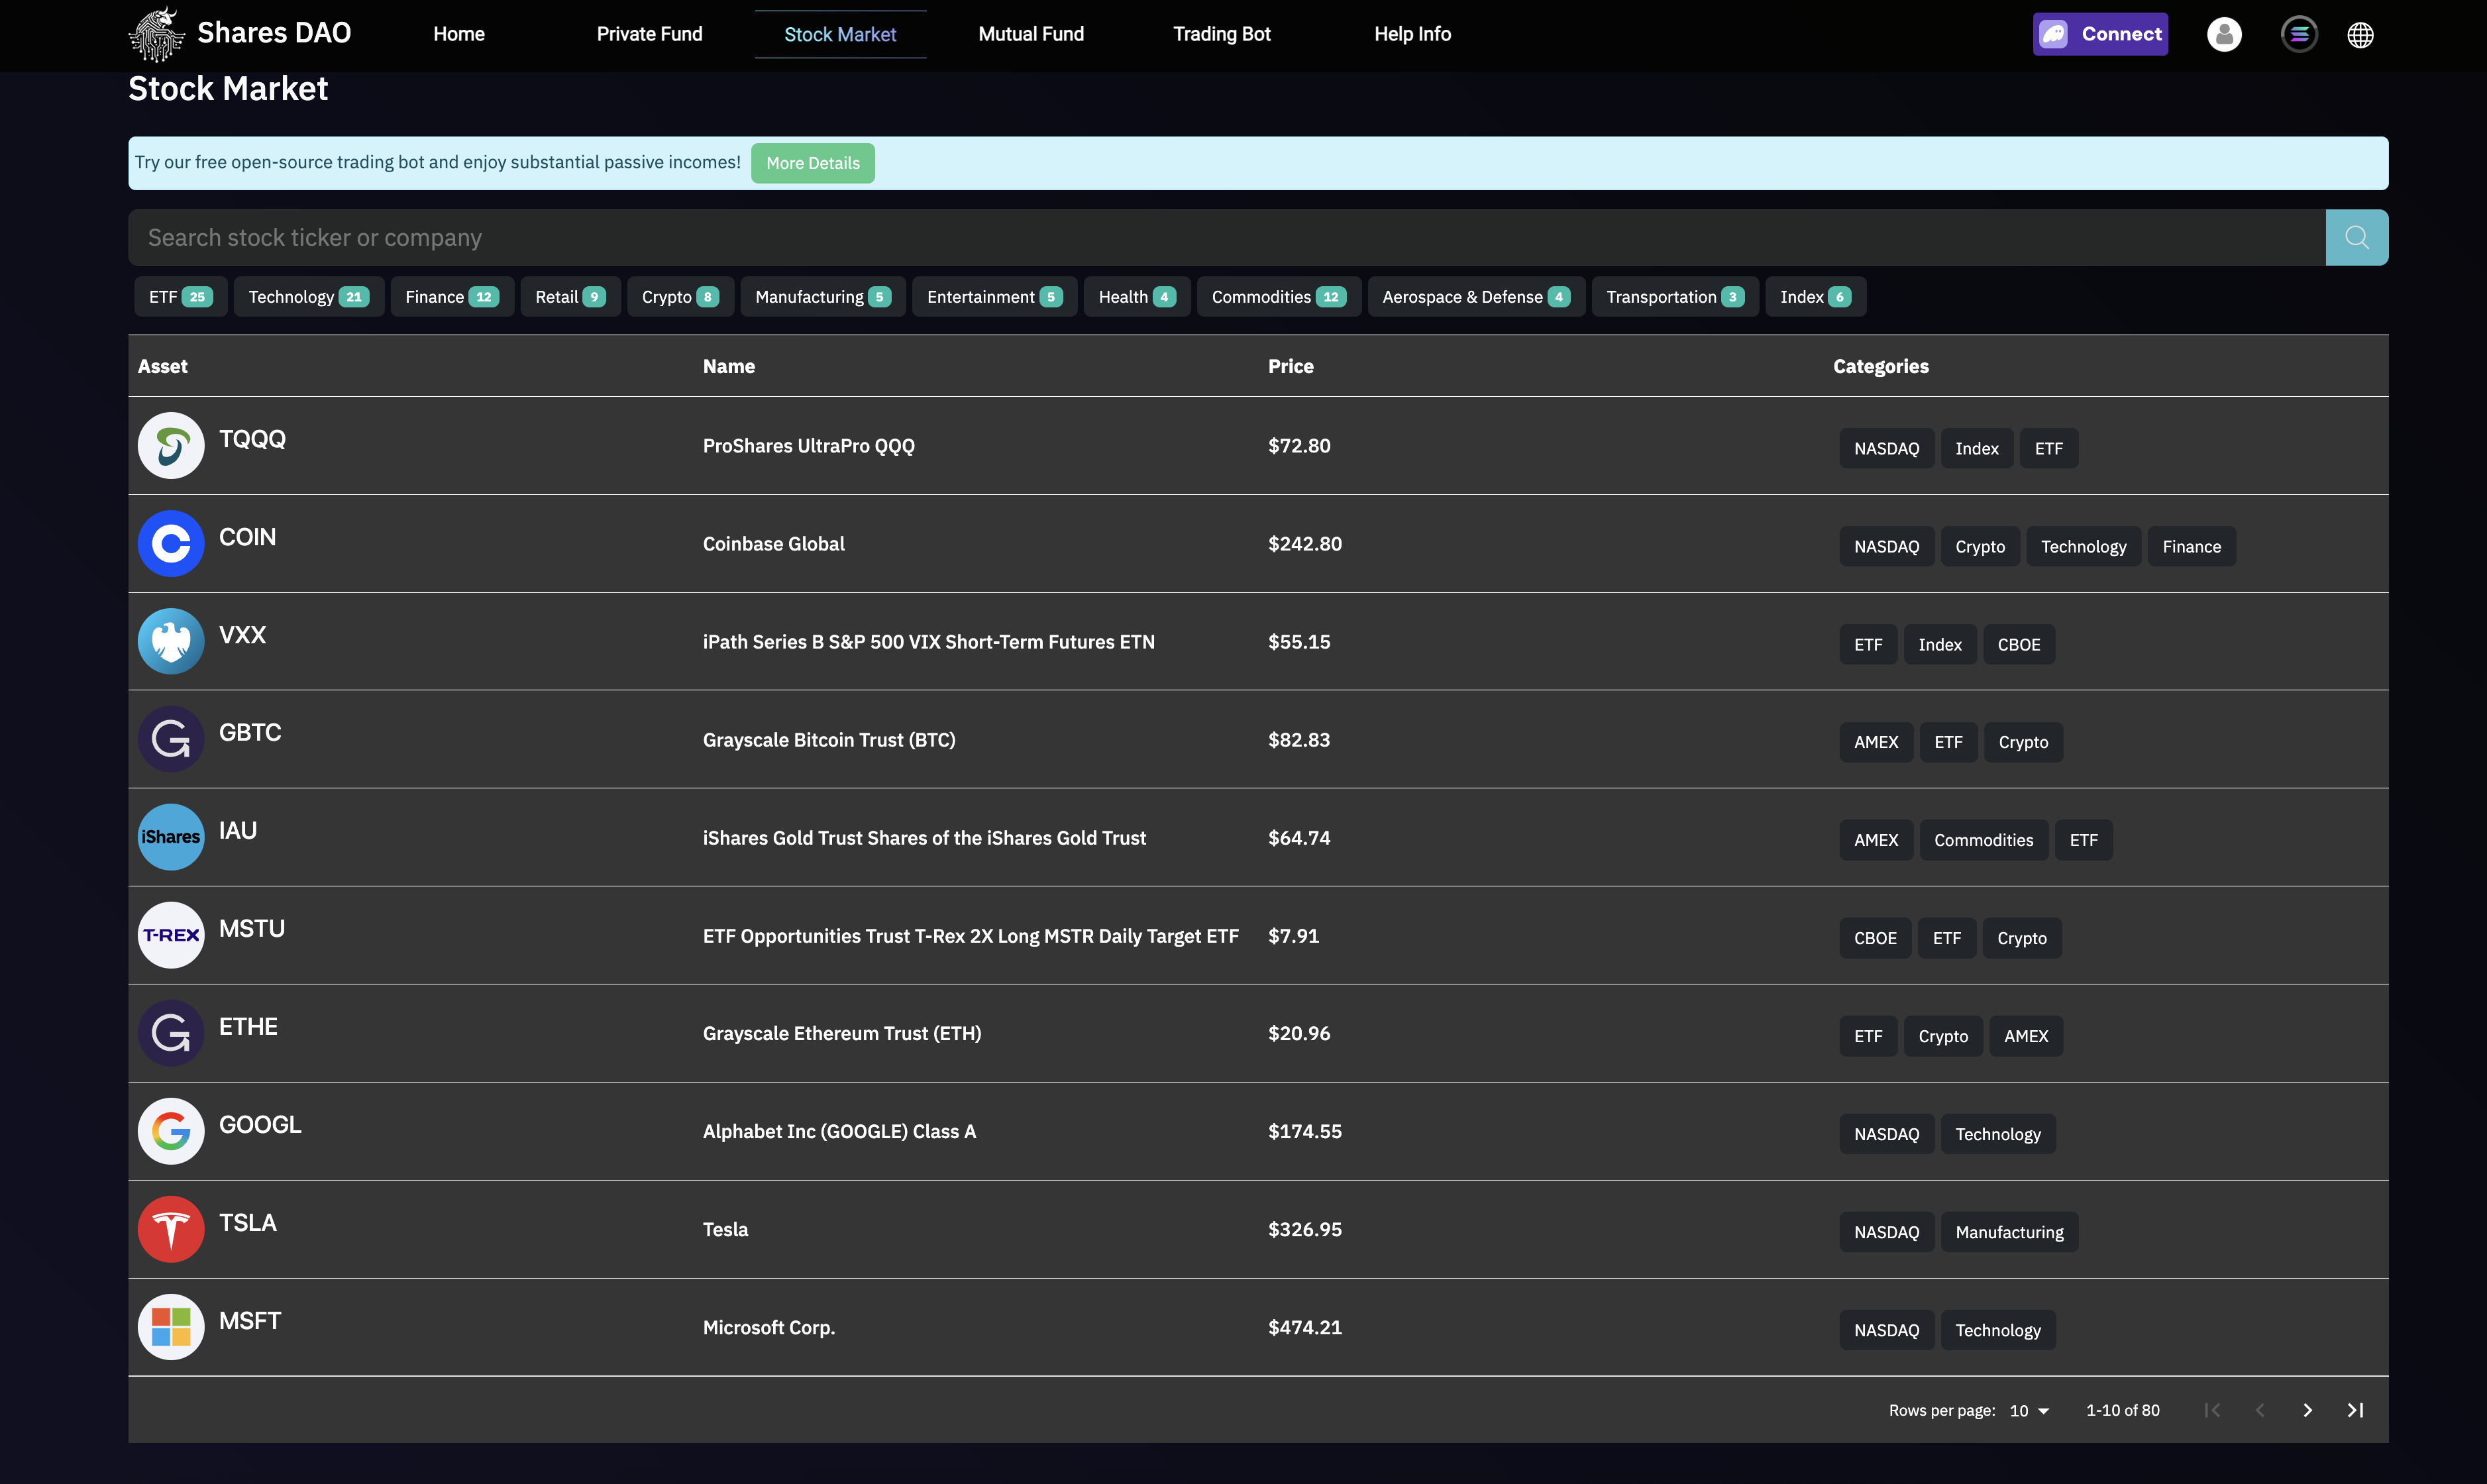Image resolution: width=2487 pixels, height=1484 pixels.
Task: Click the Price column header
Action: point(1291,367)
